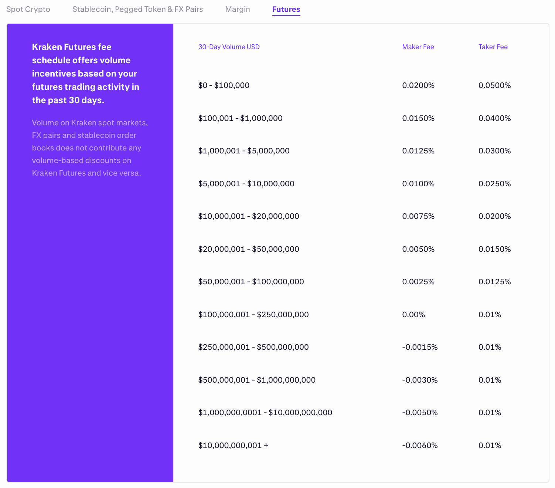Select the $1,000,001 - $5,000,000 tier row
This screenshot has height=488, width=555.
point(244,151)
